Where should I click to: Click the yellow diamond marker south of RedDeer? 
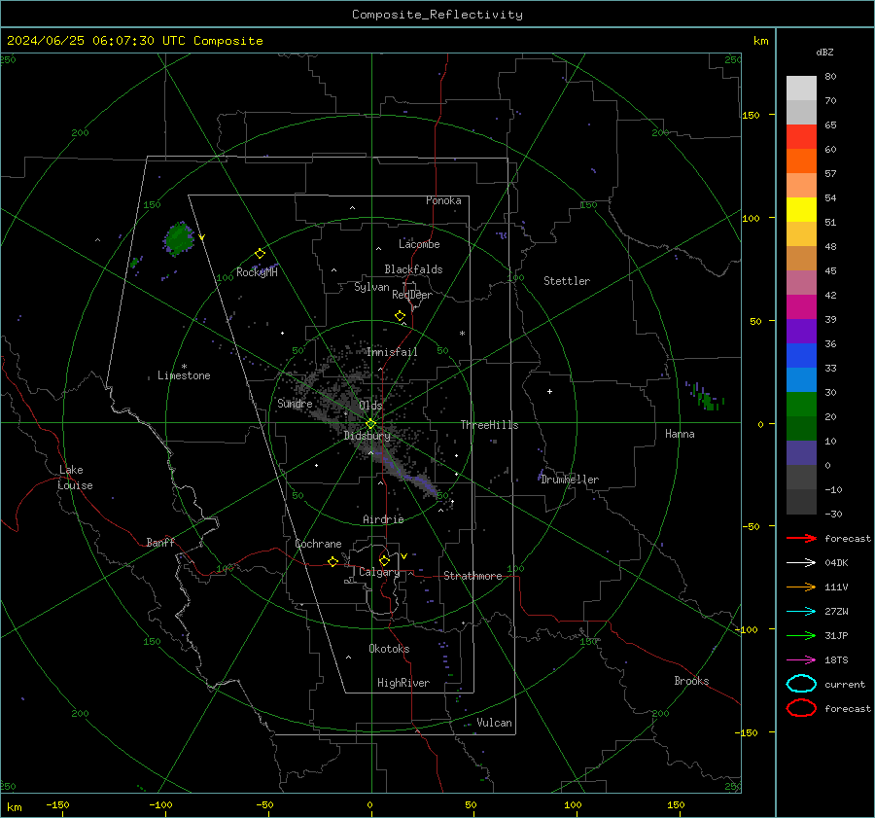coord(400,316)
